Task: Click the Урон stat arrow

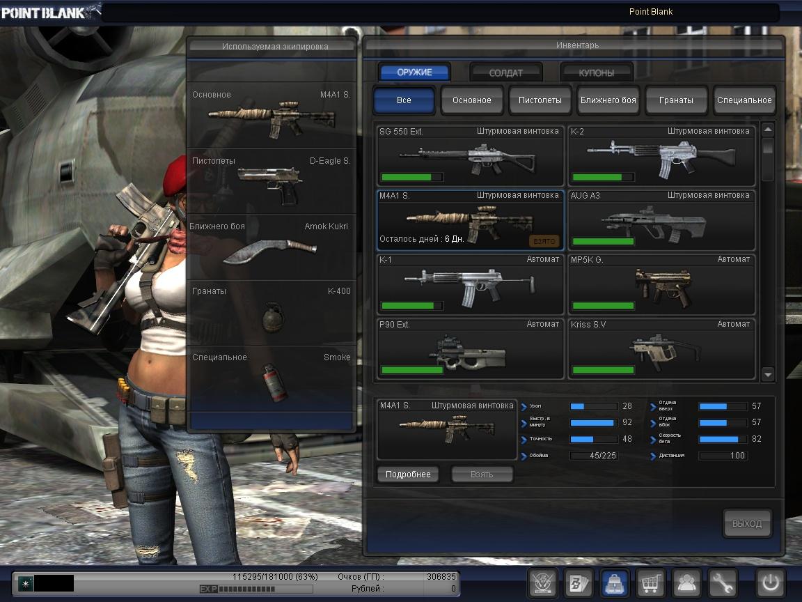Action: pyautogui.click(x=524, y=407)
